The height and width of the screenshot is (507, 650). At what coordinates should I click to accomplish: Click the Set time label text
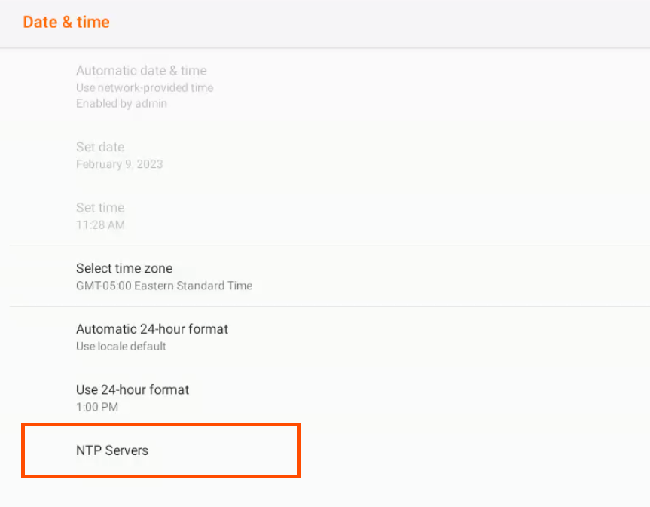coord(100,208)
